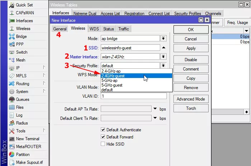Image resolution: width=251 pixels, height=166 pixels.
Task: Expand the Default Client Tx Rate arrow
Action: click(x=155, y=118)
